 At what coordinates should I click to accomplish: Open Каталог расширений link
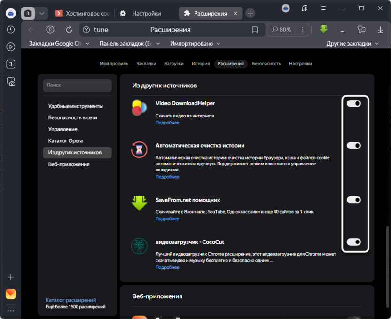tap(71, 300)
